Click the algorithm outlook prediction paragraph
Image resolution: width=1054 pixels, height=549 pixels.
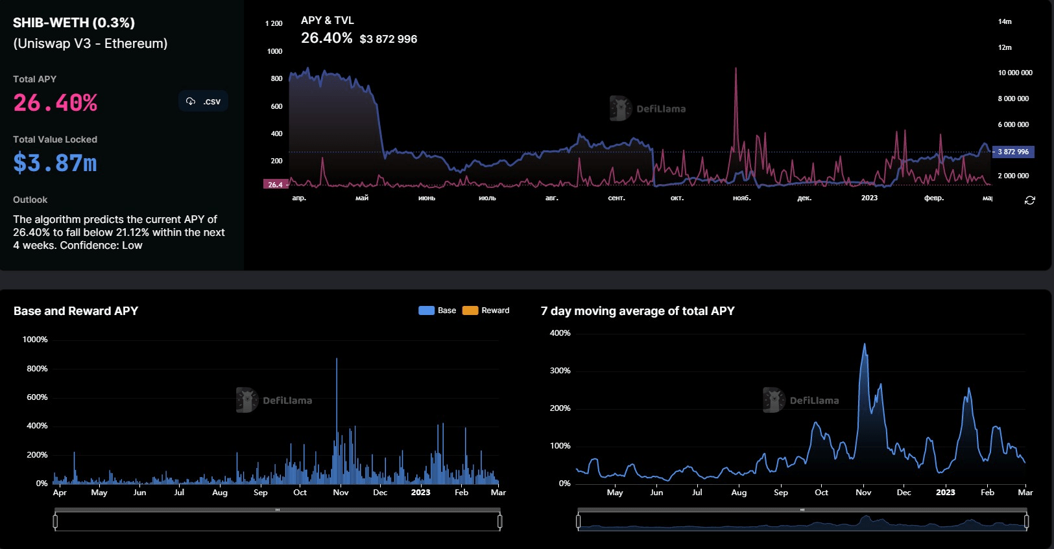pyautogui.click(x=119, y=232)
